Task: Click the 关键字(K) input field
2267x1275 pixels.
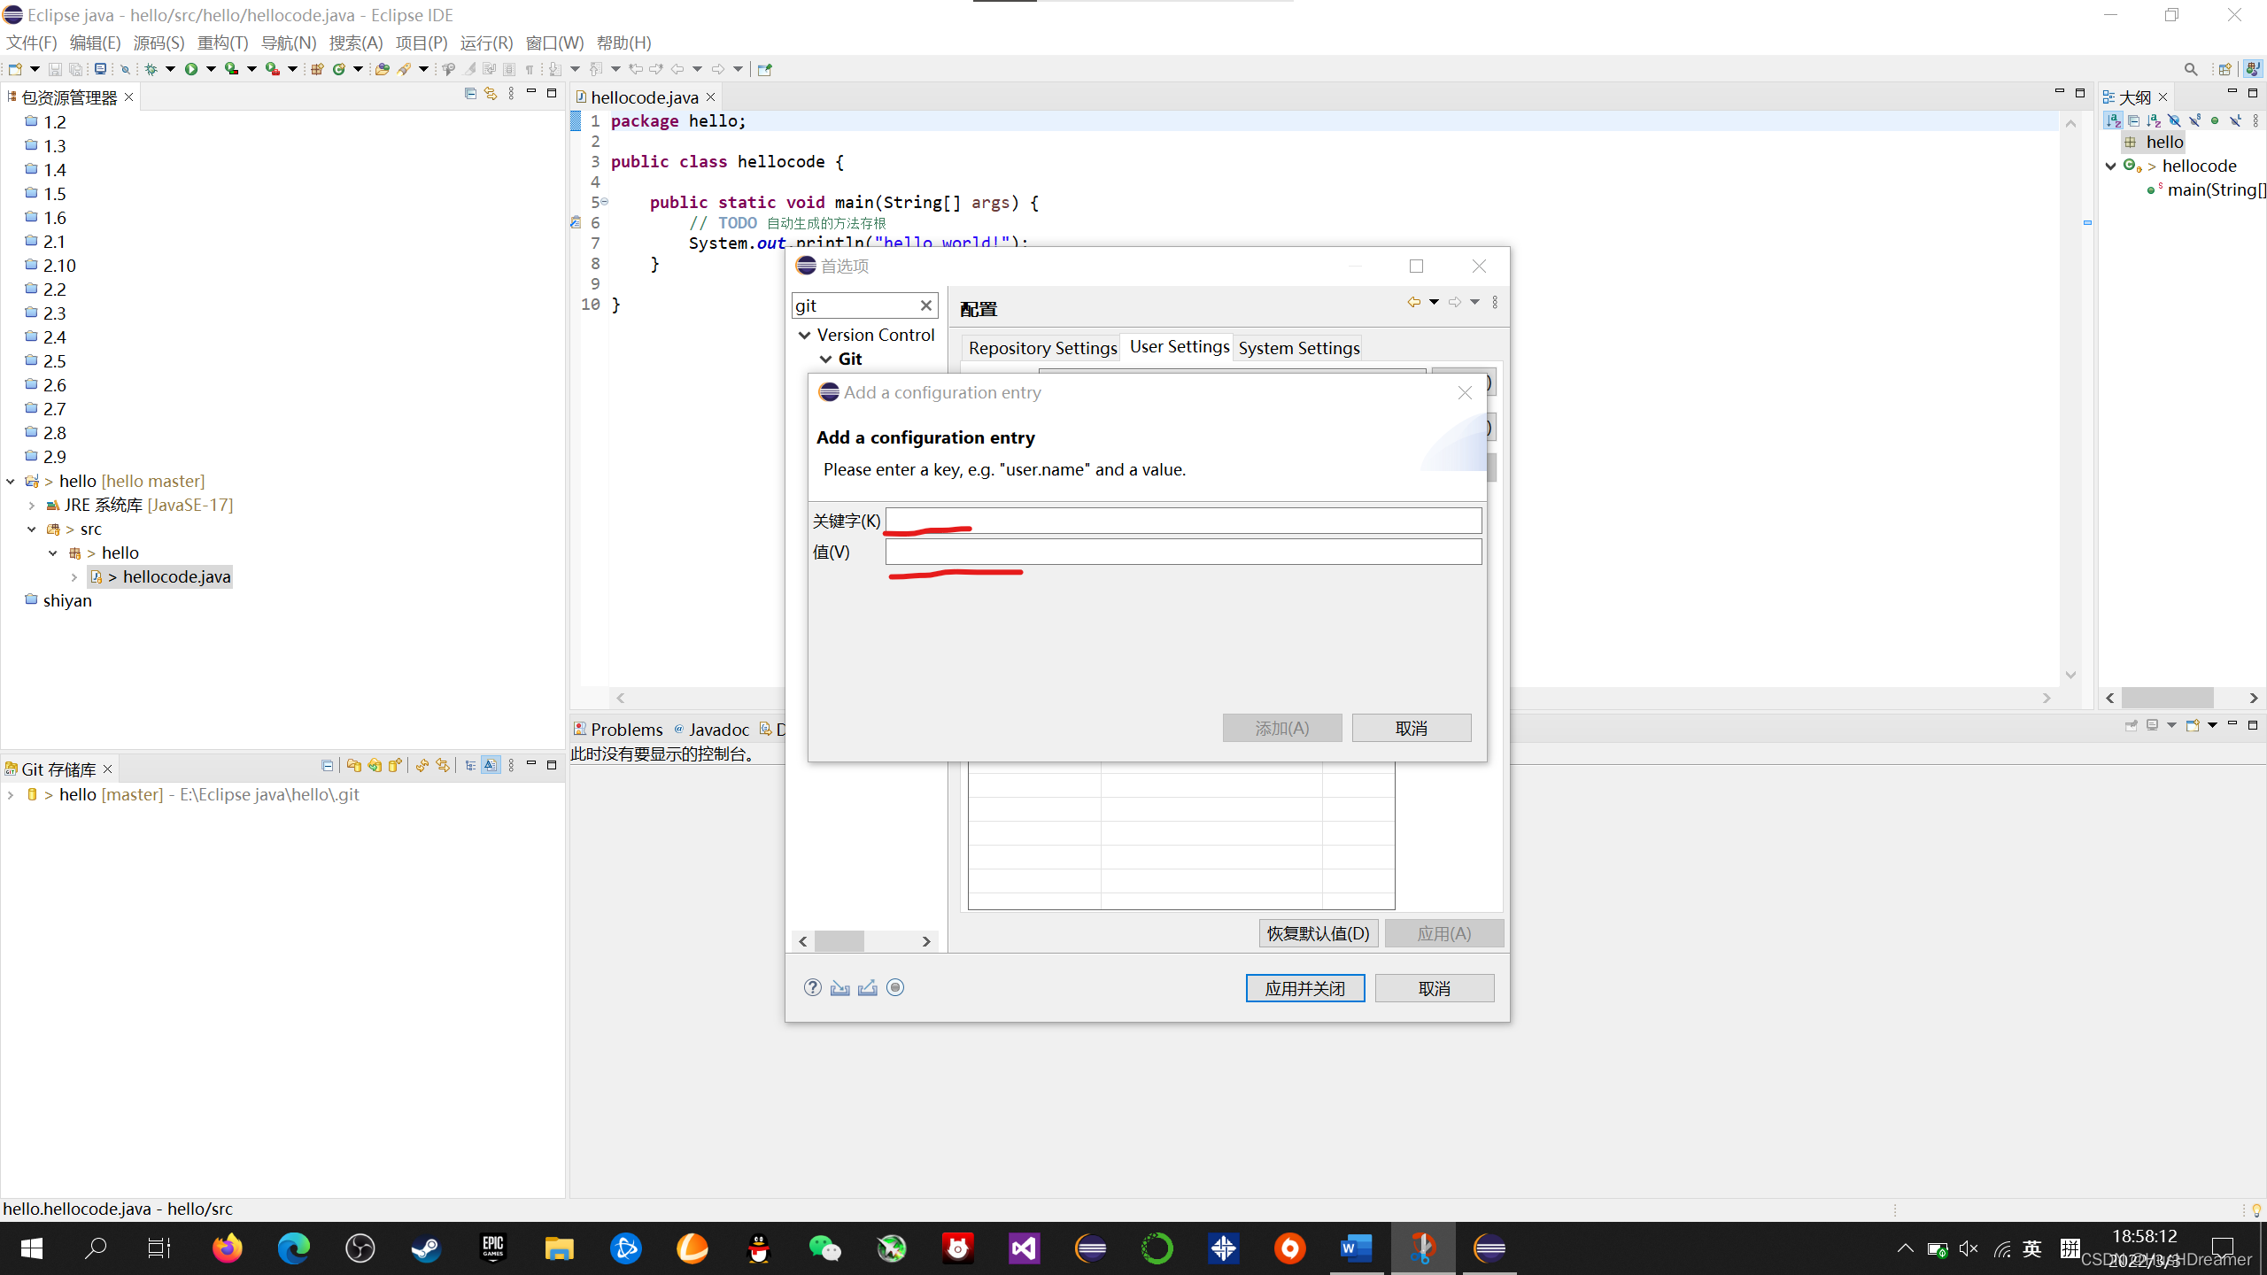Action: 1183,521
